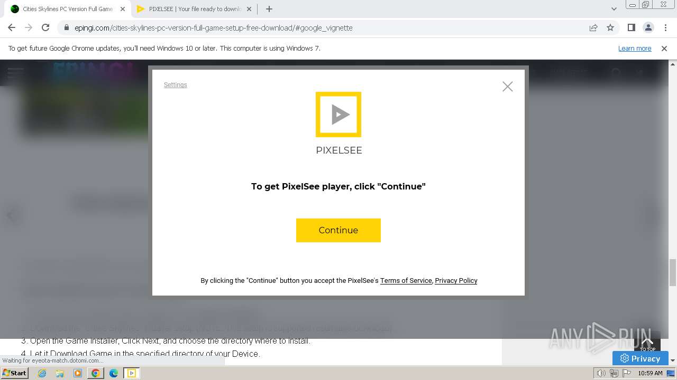Close the Cities Skylines tab
677x380 pixels.
(123, 9)
